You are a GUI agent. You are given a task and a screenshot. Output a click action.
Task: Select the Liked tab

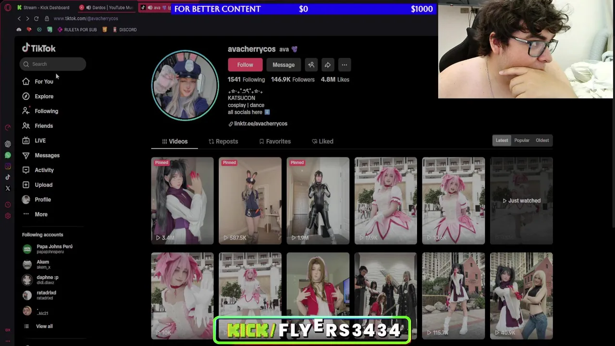click(x=322, y=141)
